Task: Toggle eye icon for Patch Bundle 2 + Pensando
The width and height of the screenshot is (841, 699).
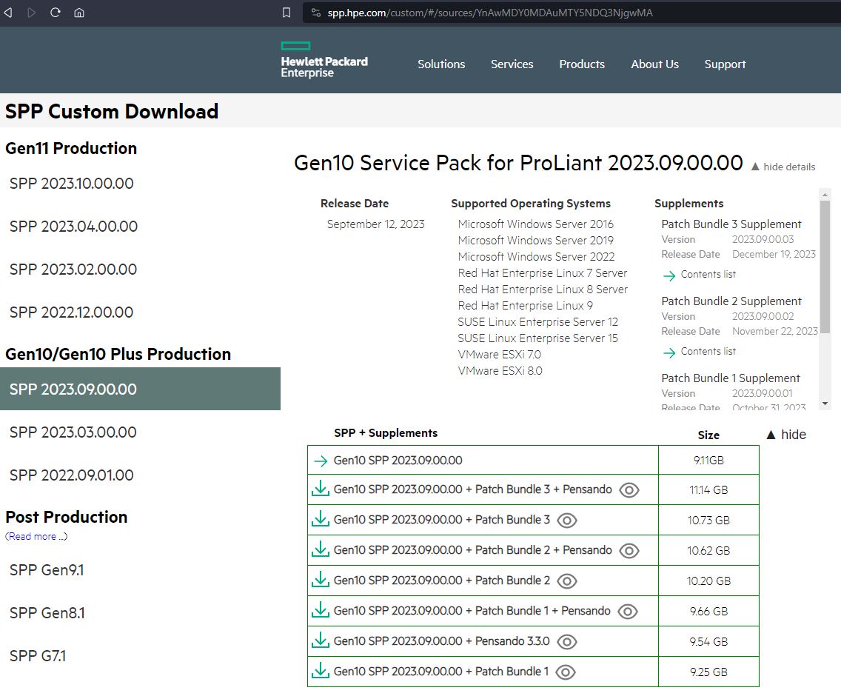Action: (629, 551)
